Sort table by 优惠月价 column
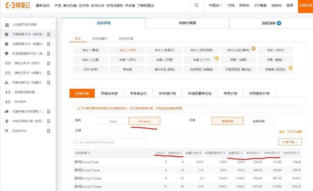Image resolution: width=313 pixels, height=191 pixels. (x=236, y=153)
